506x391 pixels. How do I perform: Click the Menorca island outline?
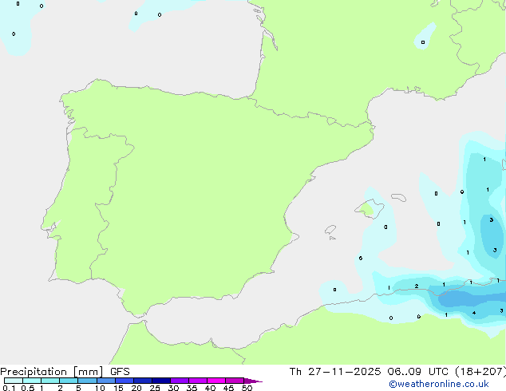pos(398,197)
